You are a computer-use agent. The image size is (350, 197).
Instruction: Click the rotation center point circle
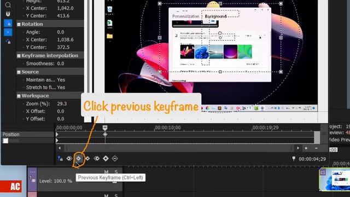(220, 33)
